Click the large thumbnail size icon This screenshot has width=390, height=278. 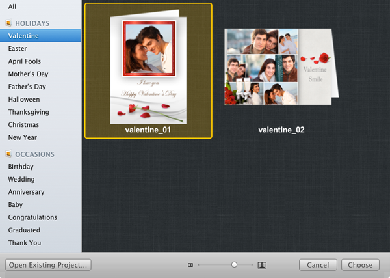pos(263,265)
